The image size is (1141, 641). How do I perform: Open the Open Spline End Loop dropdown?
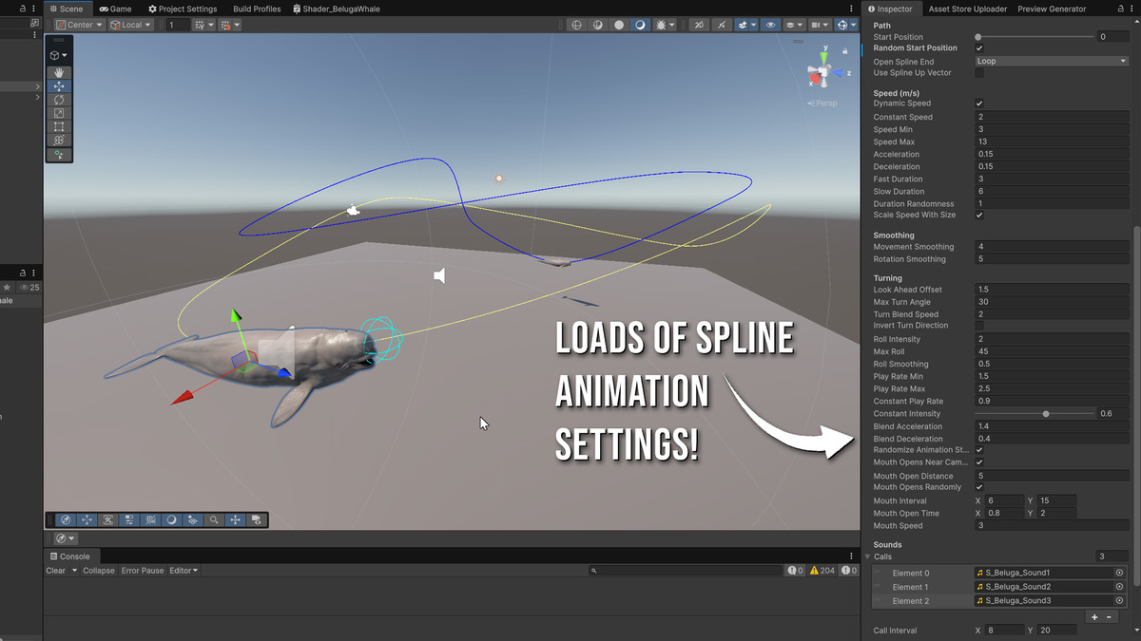click(x=1052, y=61)
